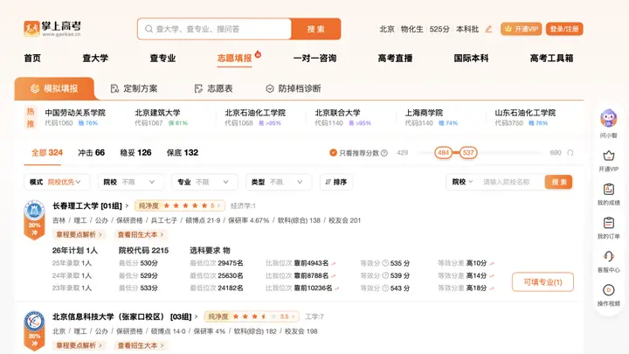Click trend arrow after 高10分

coord(492,264)
